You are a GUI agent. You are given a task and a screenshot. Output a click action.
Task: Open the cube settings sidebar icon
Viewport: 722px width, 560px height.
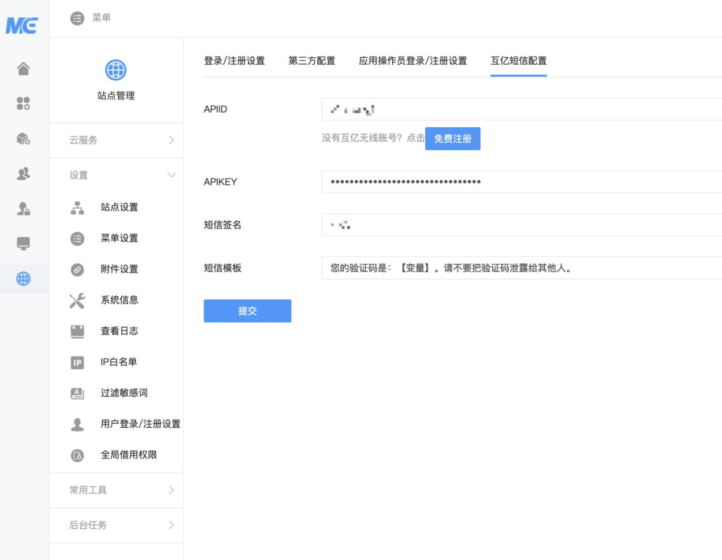pyautogui.click(x=23, y=139)
